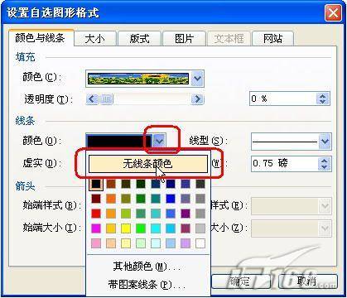Click the 其他颜色 menu entry
Image resolution: width=347 pixels, height=298 pixels.
[147, 267]
